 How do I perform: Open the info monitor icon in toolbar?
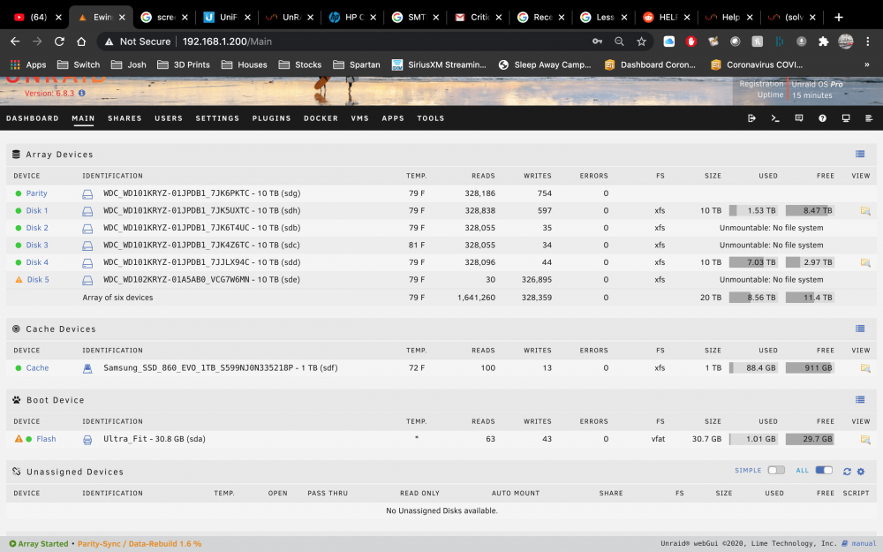point(846,118)
